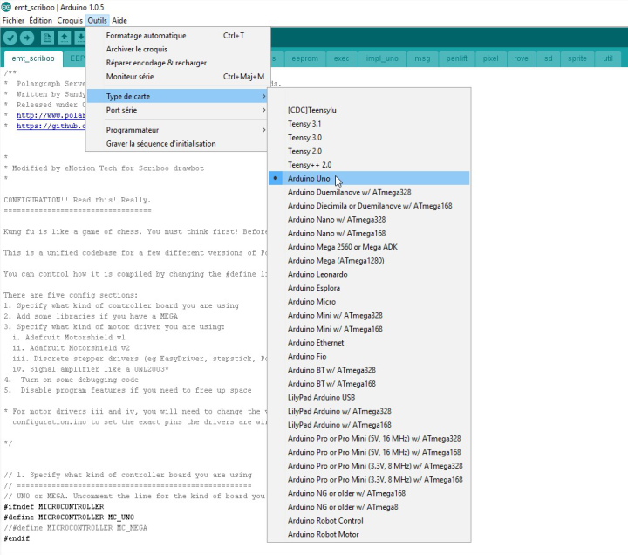Select Arduino NG or older w/ ATmega8
Screen dimensions: 628x555
coord(369,506)
